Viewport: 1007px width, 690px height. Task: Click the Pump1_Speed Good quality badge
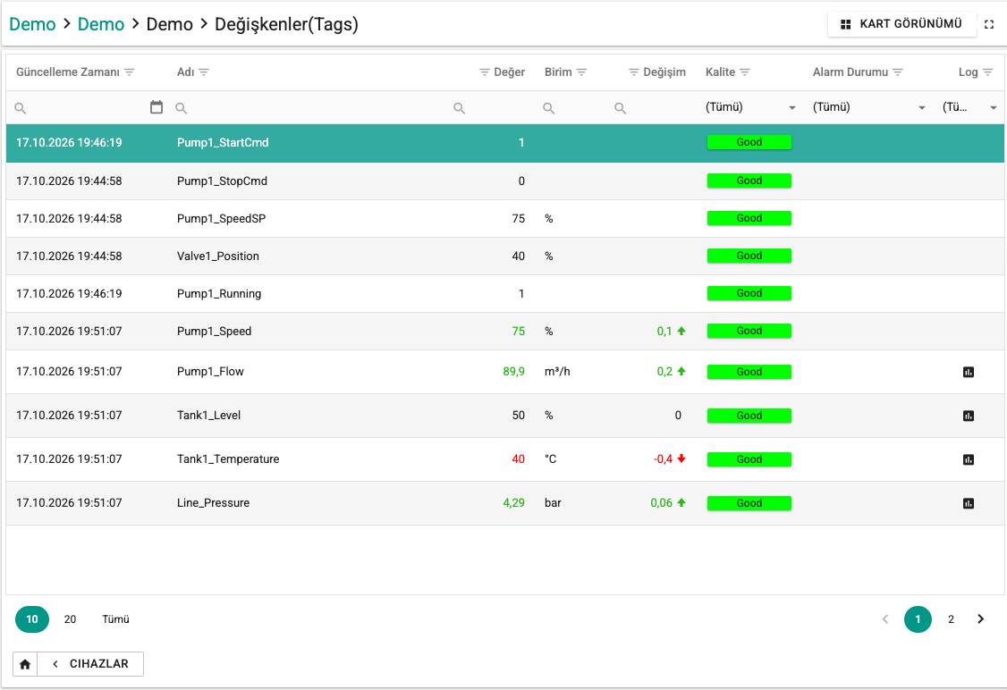pyautogui.click(x=749, y=332)
